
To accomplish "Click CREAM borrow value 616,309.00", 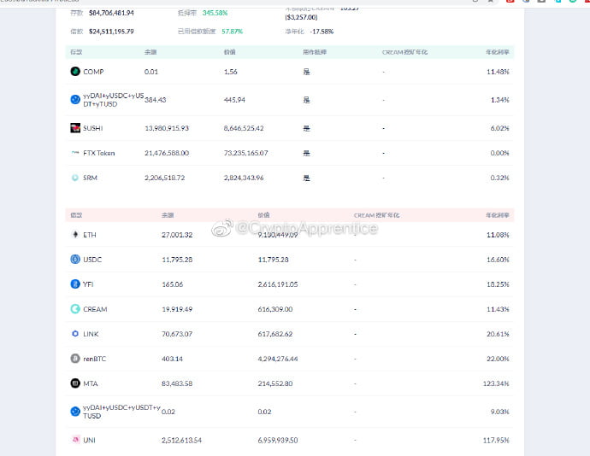I will [275, 309].
